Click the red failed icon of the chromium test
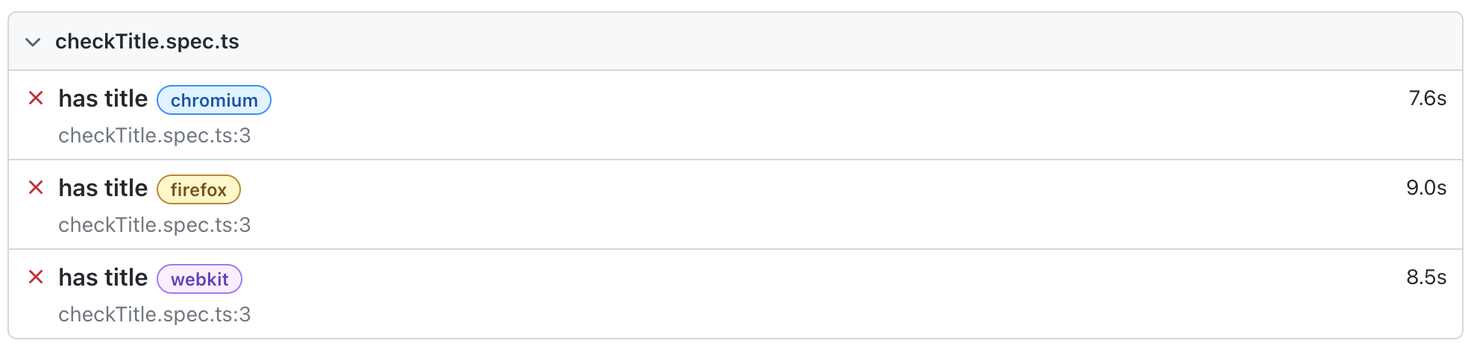 (36, 98)
